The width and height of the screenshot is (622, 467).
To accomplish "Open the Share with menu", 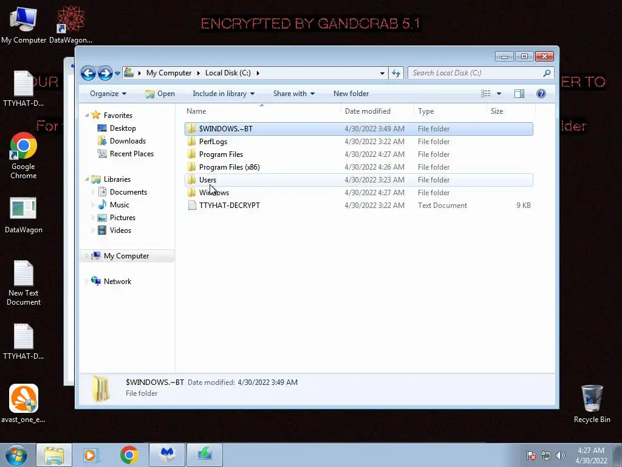I will [293, 94].
